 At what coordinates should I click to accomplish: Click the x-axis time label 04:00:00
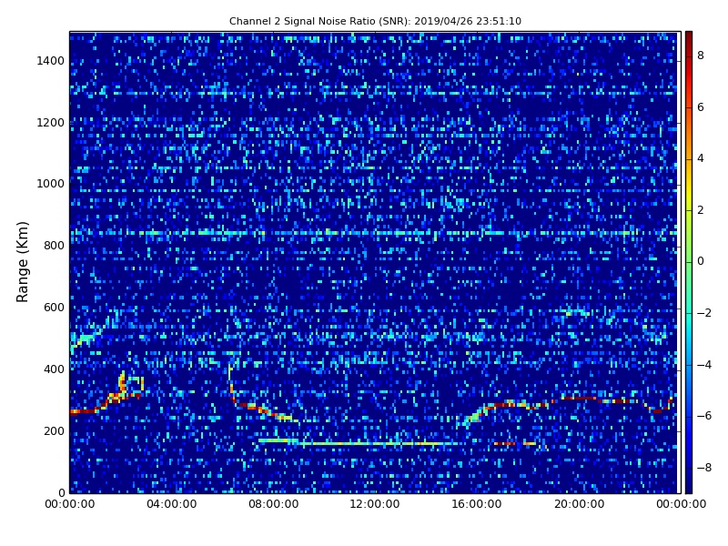click(171, 504)
